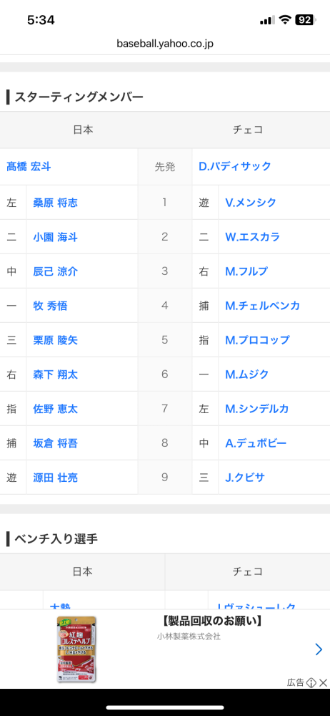Screen dimensions: 330x716
Task: Select 源田 壮亮 shortstop link
Action: (x=55, y=478)
